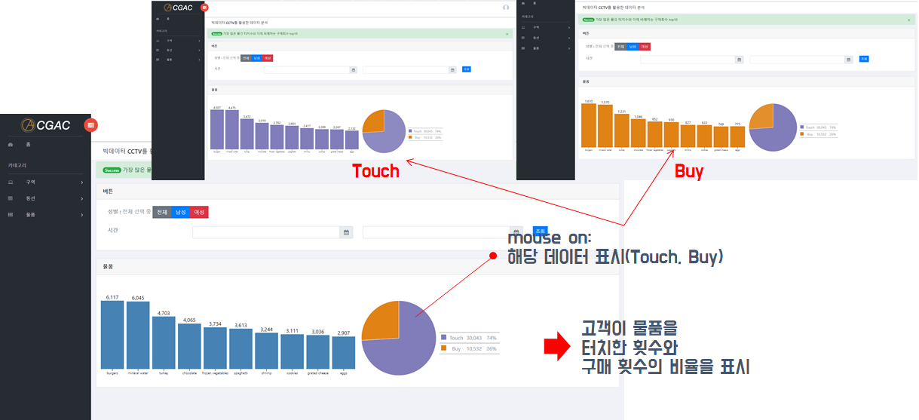Click Buy legend swatch in blue-chart dashboard
The image size is (919, 420).
click(444, 349)
